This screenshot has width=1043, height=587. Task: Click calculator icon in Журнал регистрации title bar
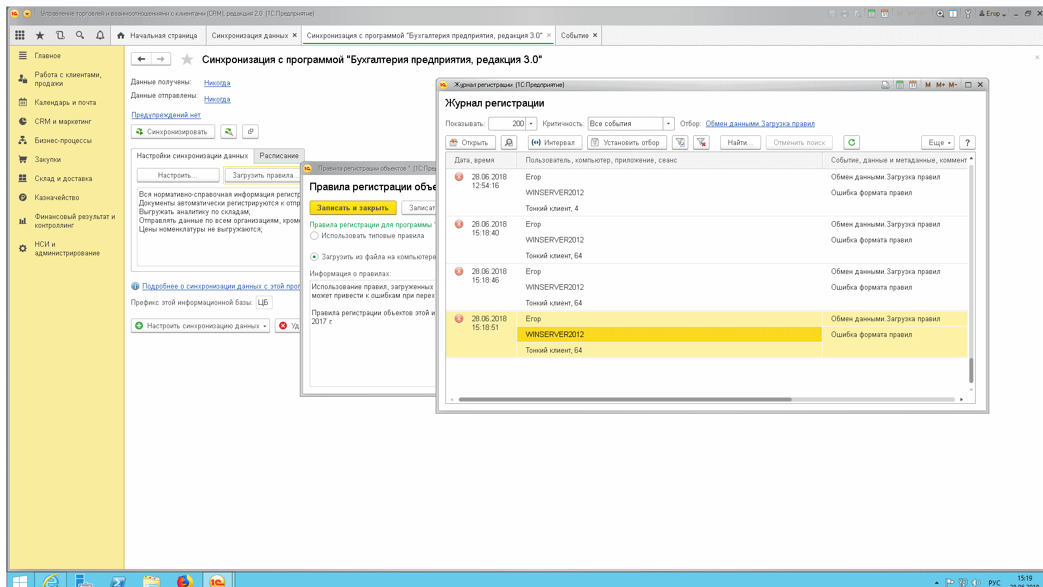900,85
